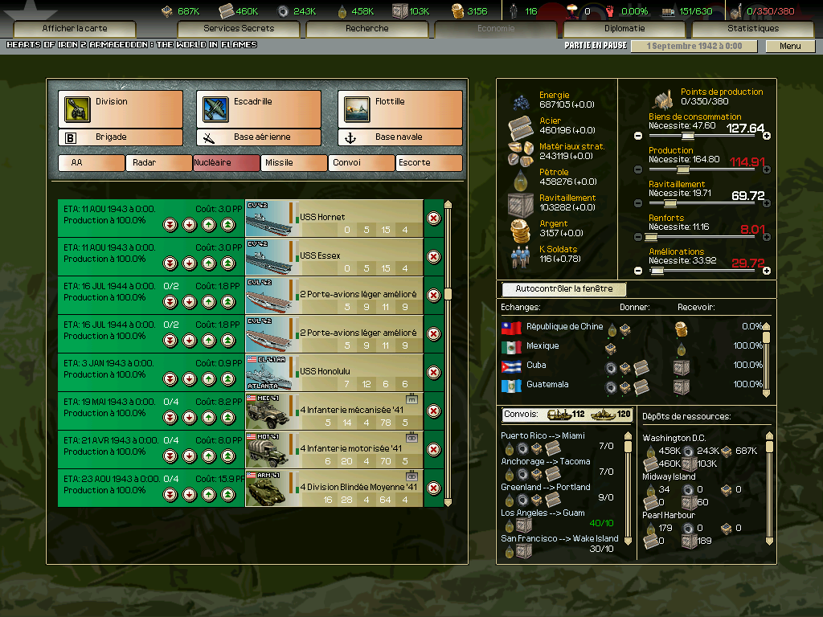Image resolution: width=823 pixels, height=617 pixels.
Task: Decrease Biens de consommation slider
Action: click(637, 136)
